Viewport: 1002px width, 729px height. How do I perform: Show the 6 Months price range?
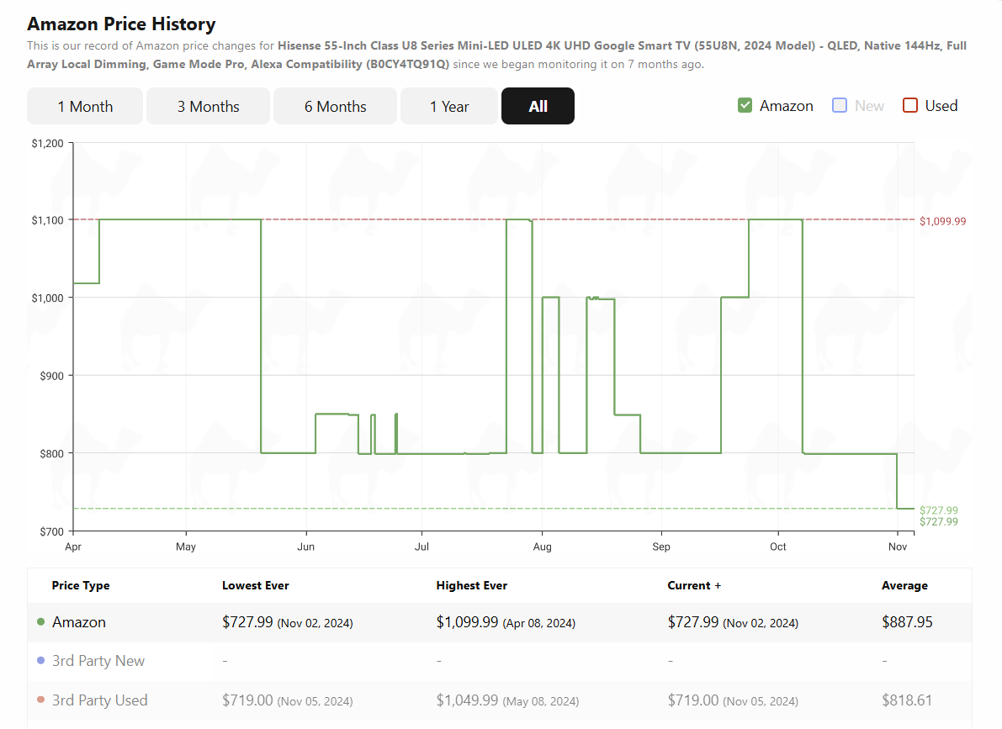coord(335,107)
